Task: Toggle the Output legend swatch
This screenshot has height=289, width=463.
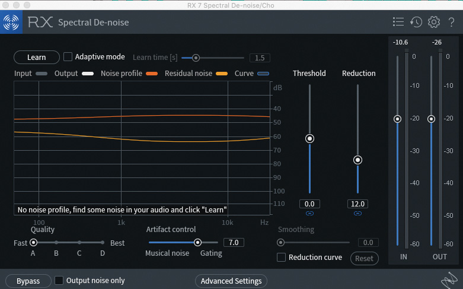Action: [88, 74]
